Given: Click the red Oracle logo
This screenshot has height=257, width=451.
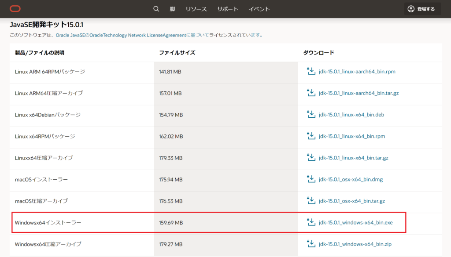Looking at the screenshot, I should [15, 9].
